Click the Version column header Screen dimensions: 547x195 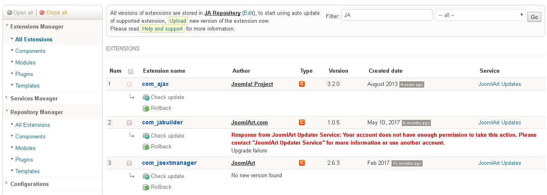pos(338,71)
